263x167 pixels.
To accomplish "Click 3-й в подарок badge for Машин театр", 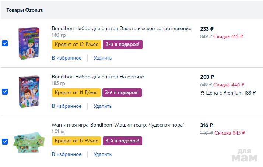I will tap(122, 141).
